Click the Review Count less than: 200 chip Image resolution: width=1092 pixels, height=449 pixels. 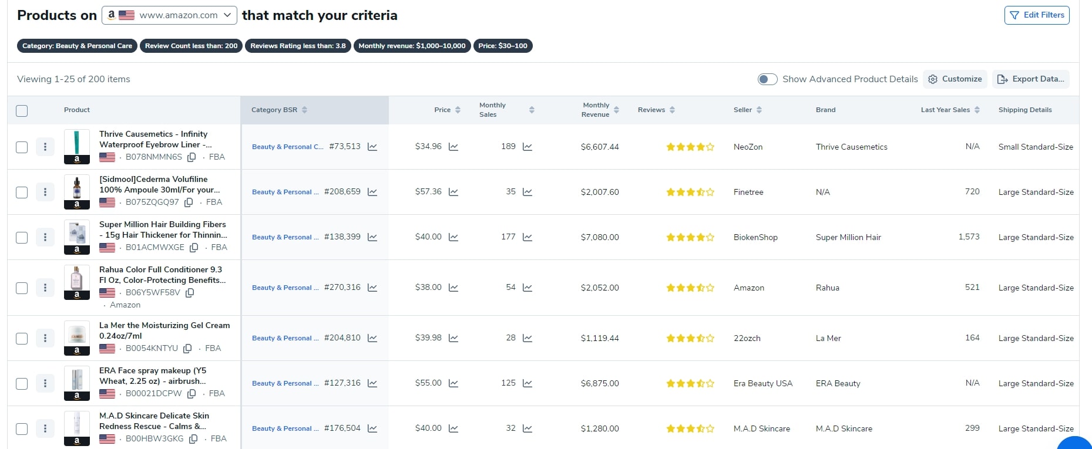point(191,46)
